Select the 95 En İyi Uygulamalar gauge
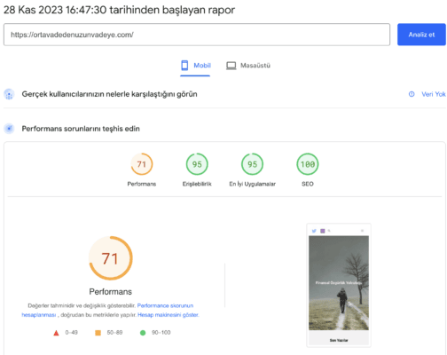Viewport: 447px width, 355px height. tap(252, 164)
